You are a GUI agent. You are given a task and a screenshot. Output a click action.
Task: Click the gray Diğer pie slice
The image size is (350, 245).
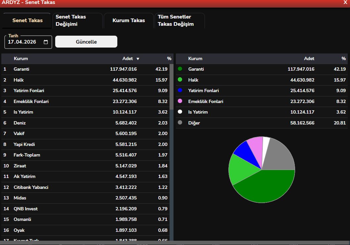tap(279, 156)
